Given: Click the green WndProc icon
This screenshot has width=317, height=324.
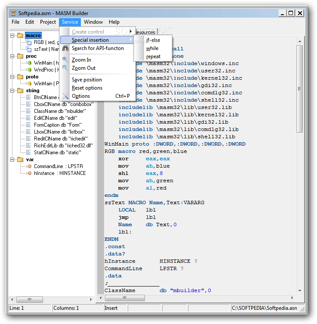Looking at the screenshot, I should (x=29, y=70).
